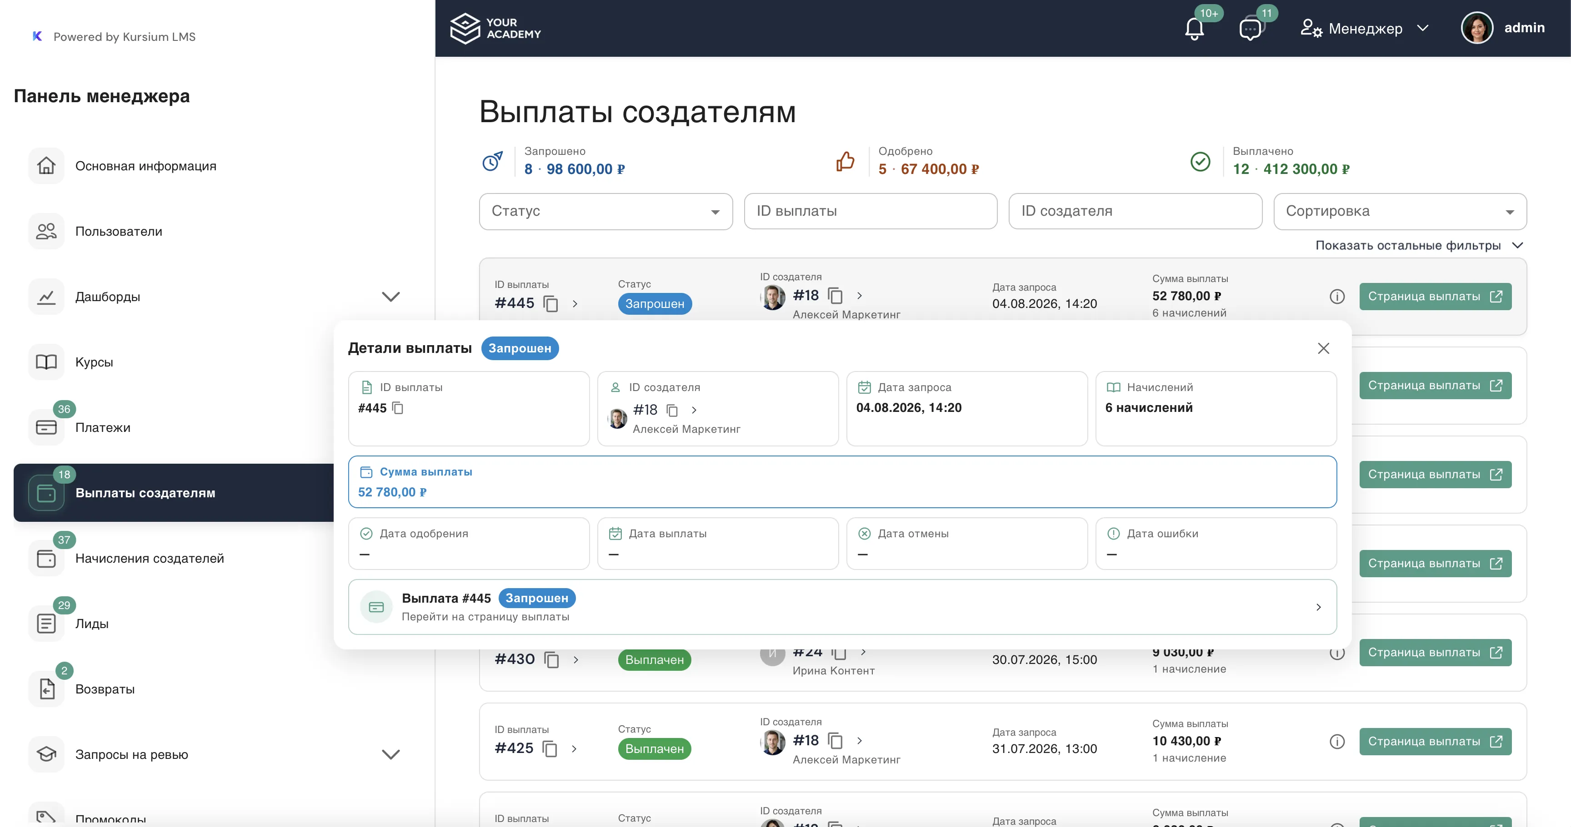Screen dimensions: 1571x827
Task: Click the Лиды list icon
Action: [46, 624]
